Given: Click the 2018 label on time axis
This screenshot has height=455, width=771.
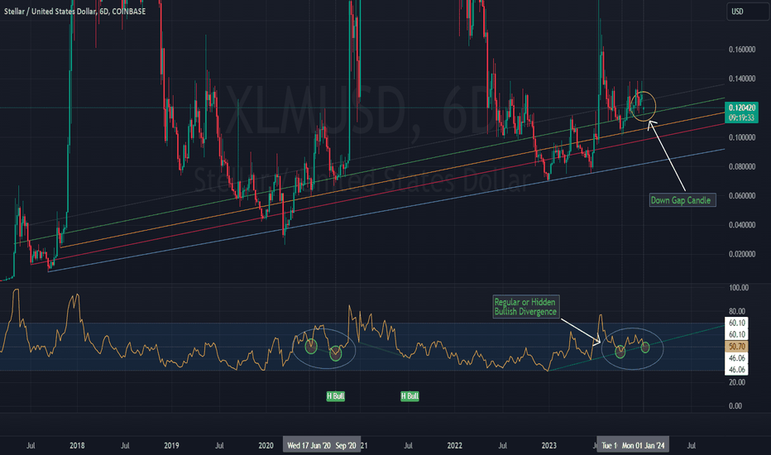Looking at the screenshot, I should [77, 446].
